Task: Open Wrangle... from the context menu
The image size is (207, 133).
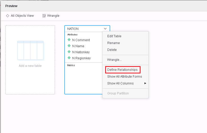Action: click(114, 60)
